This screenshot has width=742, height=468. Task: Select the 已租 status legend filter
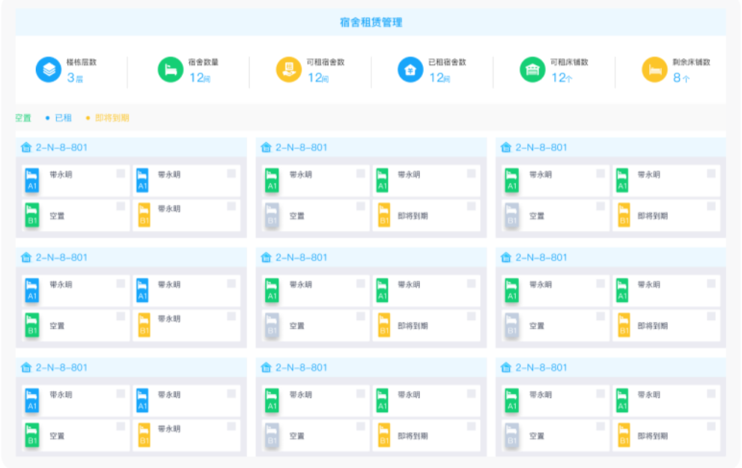click(x=58, y=117)
